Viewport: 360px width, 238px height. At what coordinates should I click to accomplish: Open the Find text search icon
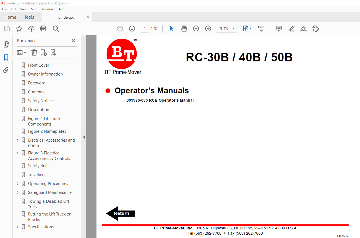click(x=56, y=29)
